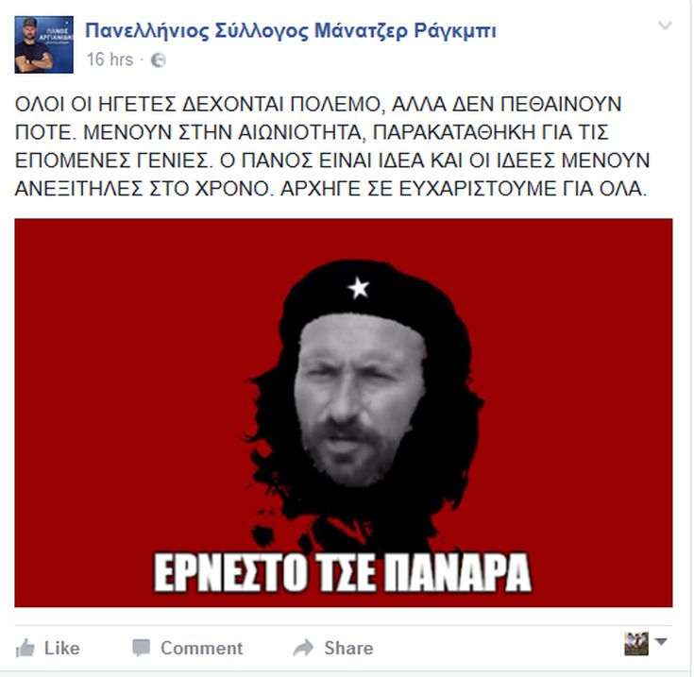Click the white star on the beret

[358, 287]
